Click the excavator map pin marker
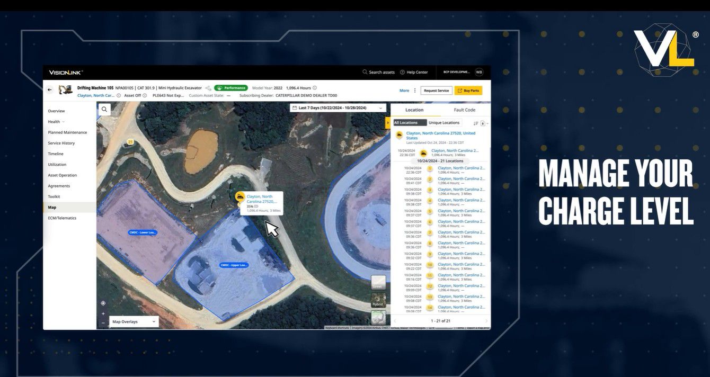Image resolution: width=710 pixels, height=377 pixels. coord(240,198)
